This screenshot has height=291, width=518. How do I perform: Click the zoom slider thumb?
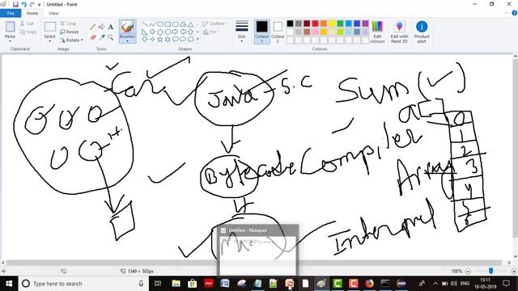click(491, 271)
